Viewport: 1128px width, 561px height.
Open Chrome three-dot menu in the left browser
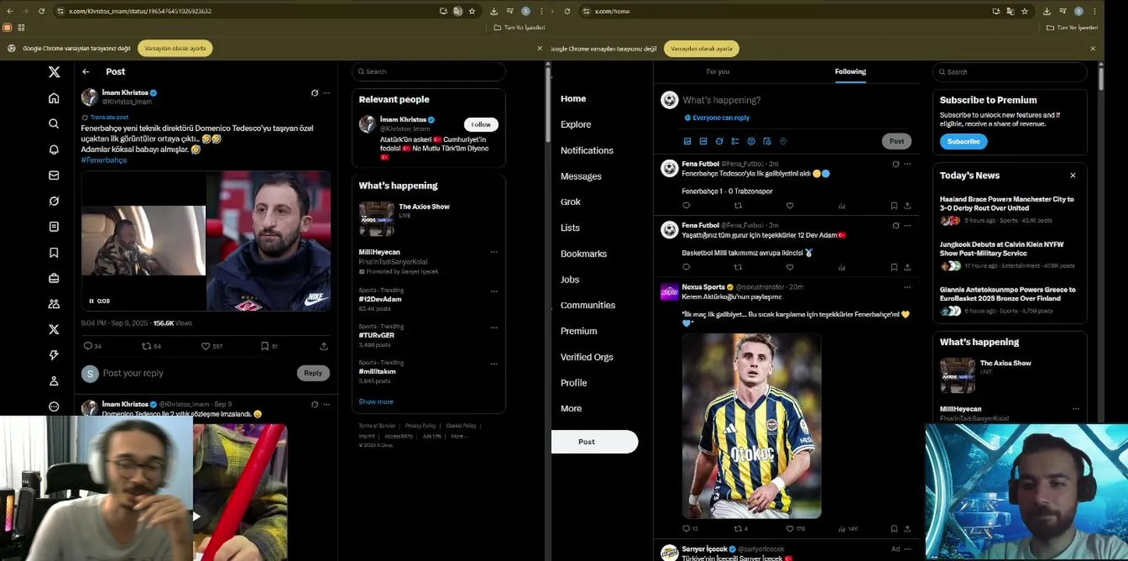pos(542,11)
